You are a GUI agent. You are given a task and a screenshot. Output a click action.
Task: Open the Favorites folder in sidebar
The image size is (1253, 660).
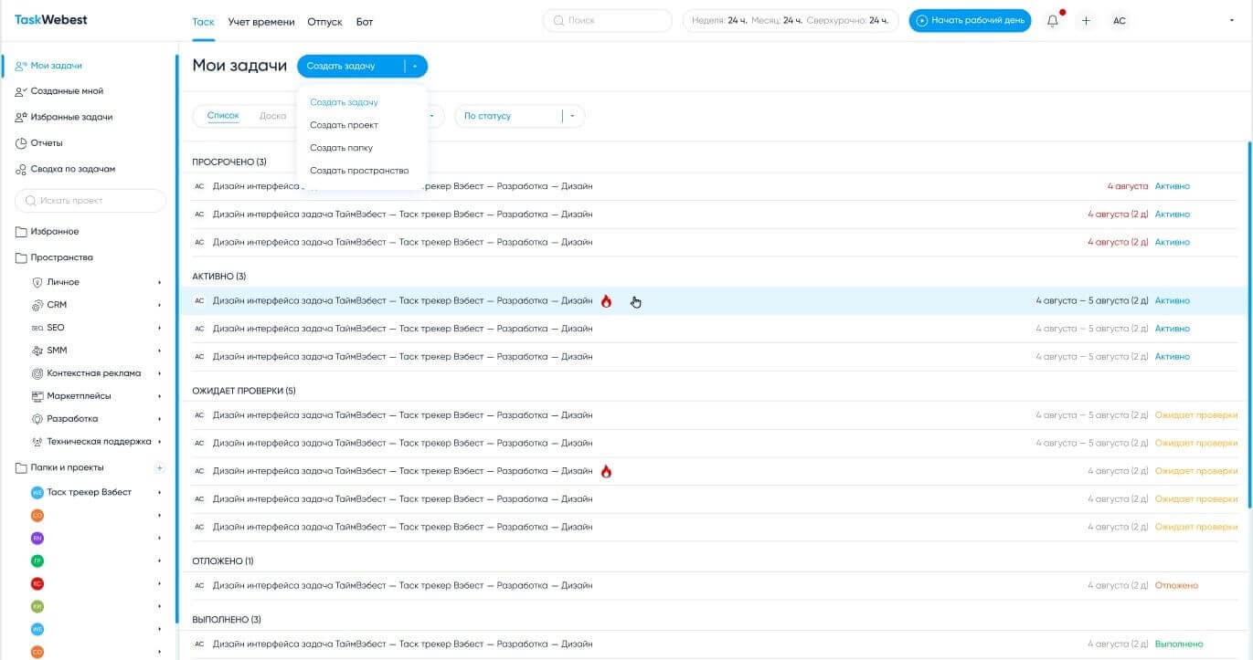point(54,232)
